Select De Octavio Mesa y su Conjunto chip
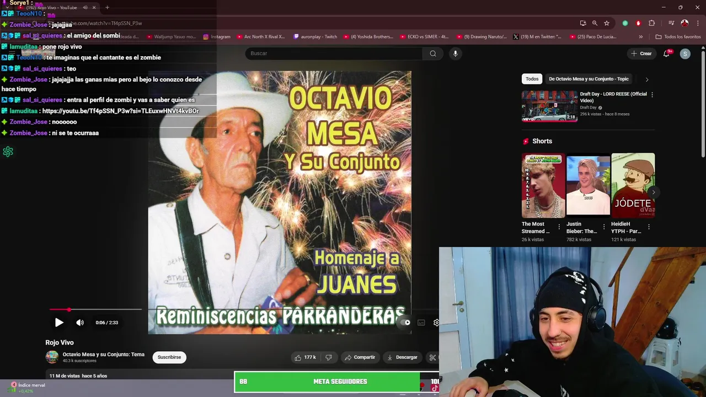This screenshot has width=706, height=397. [x=589, y=79]
